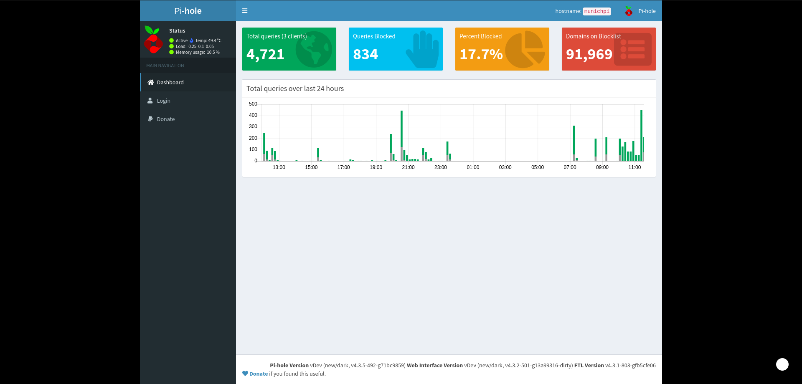Click the PayPal icon beside Donate

point(150,119)
